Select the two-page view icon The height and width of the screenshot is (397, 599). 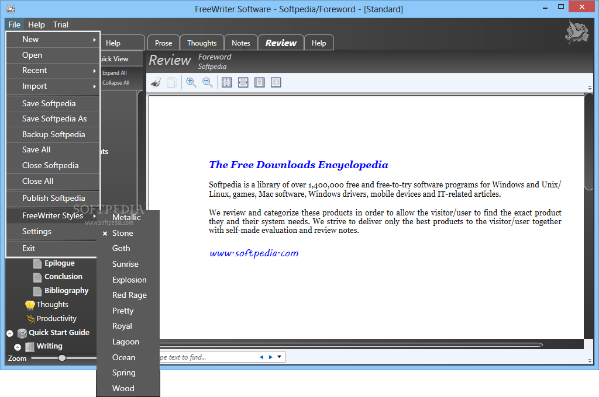pyautogui.click(x=276, y=82)
